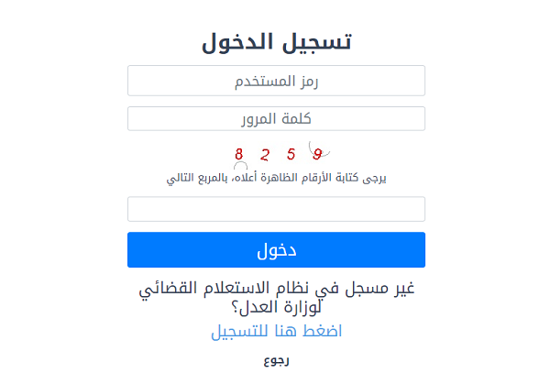Click the كلمة المرور password field

coord(276,118)
